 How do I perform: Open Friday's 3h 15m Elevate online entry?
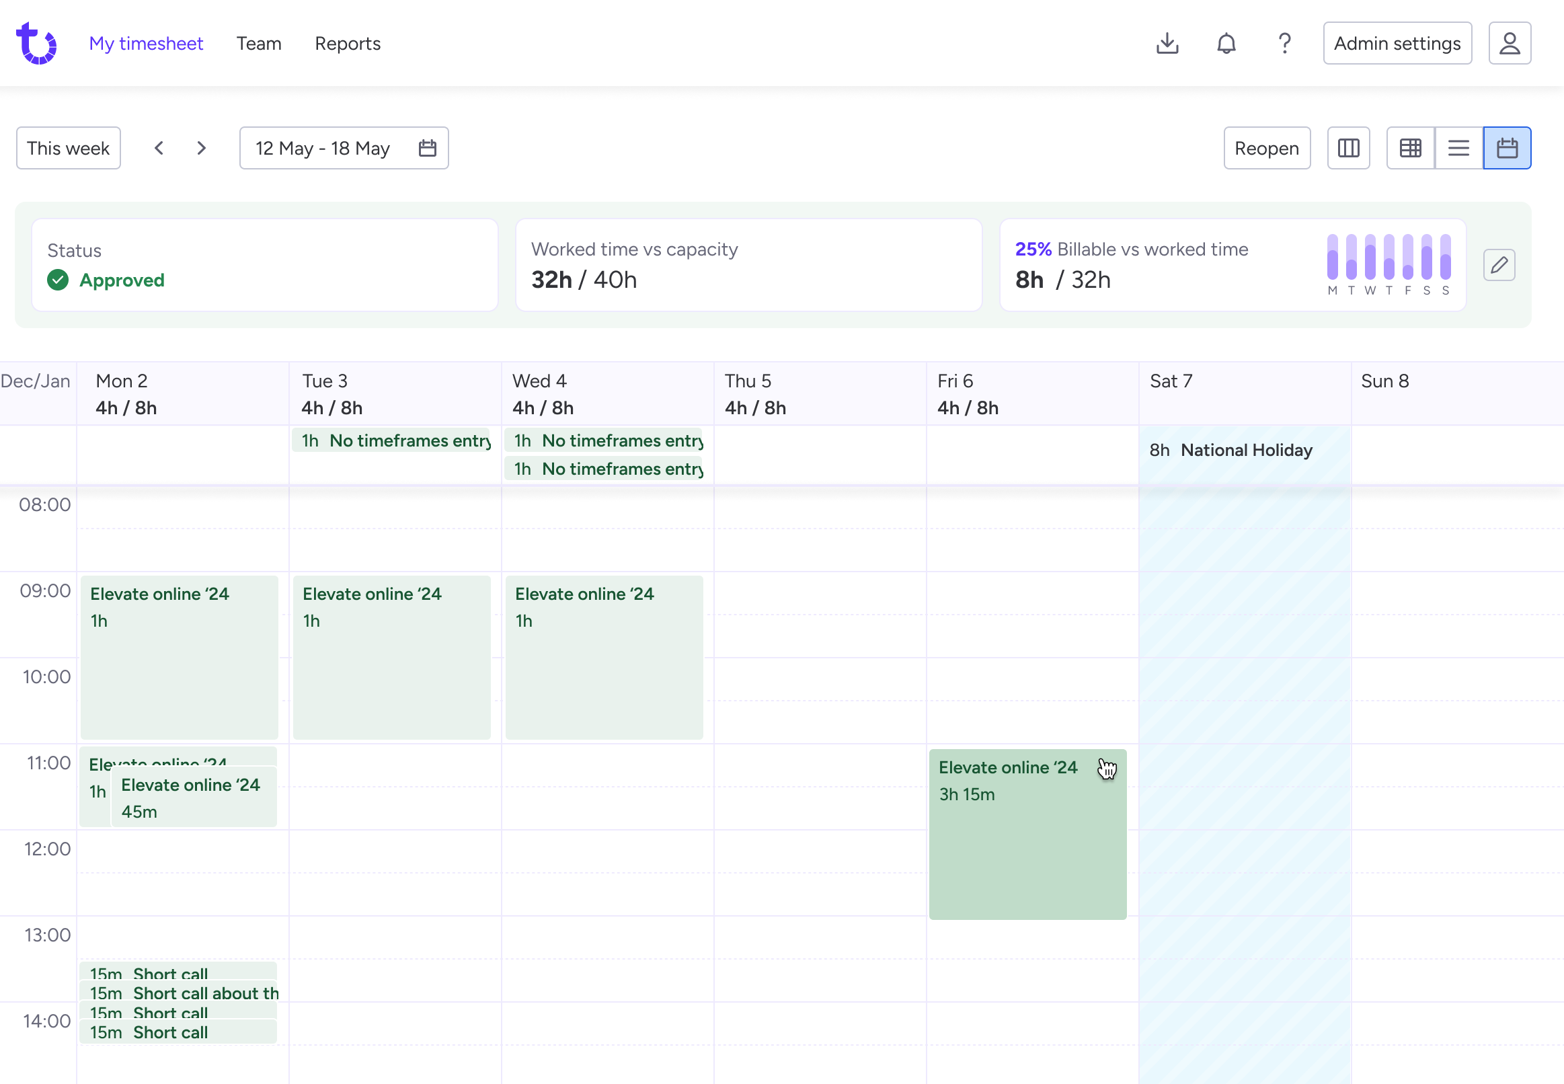coord(1027,835)
